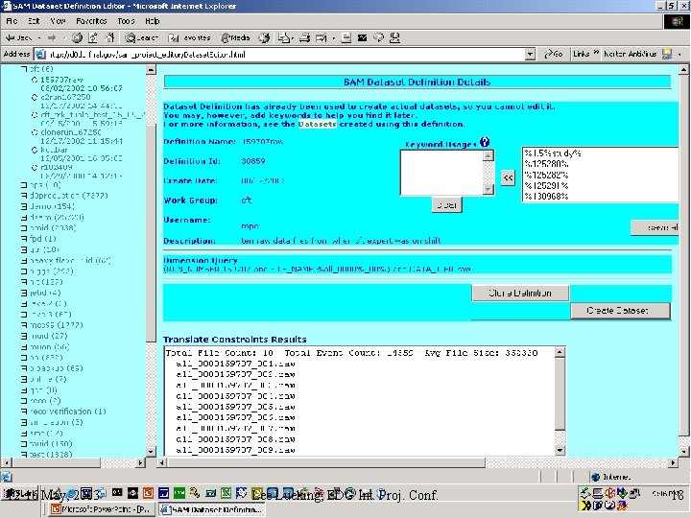Click the Go button next to address
Image resolution: width=691 pixels, height=518 pixels.
click(554, 54)
